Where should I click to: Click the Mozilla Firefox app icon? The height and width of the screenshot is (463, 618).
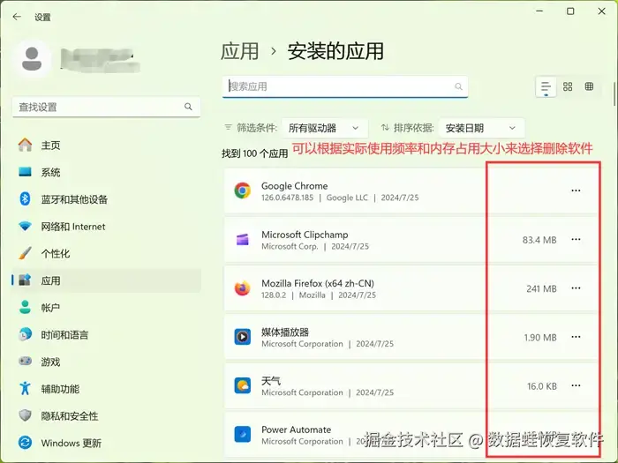pyautogui.click(x=243, y=288)
